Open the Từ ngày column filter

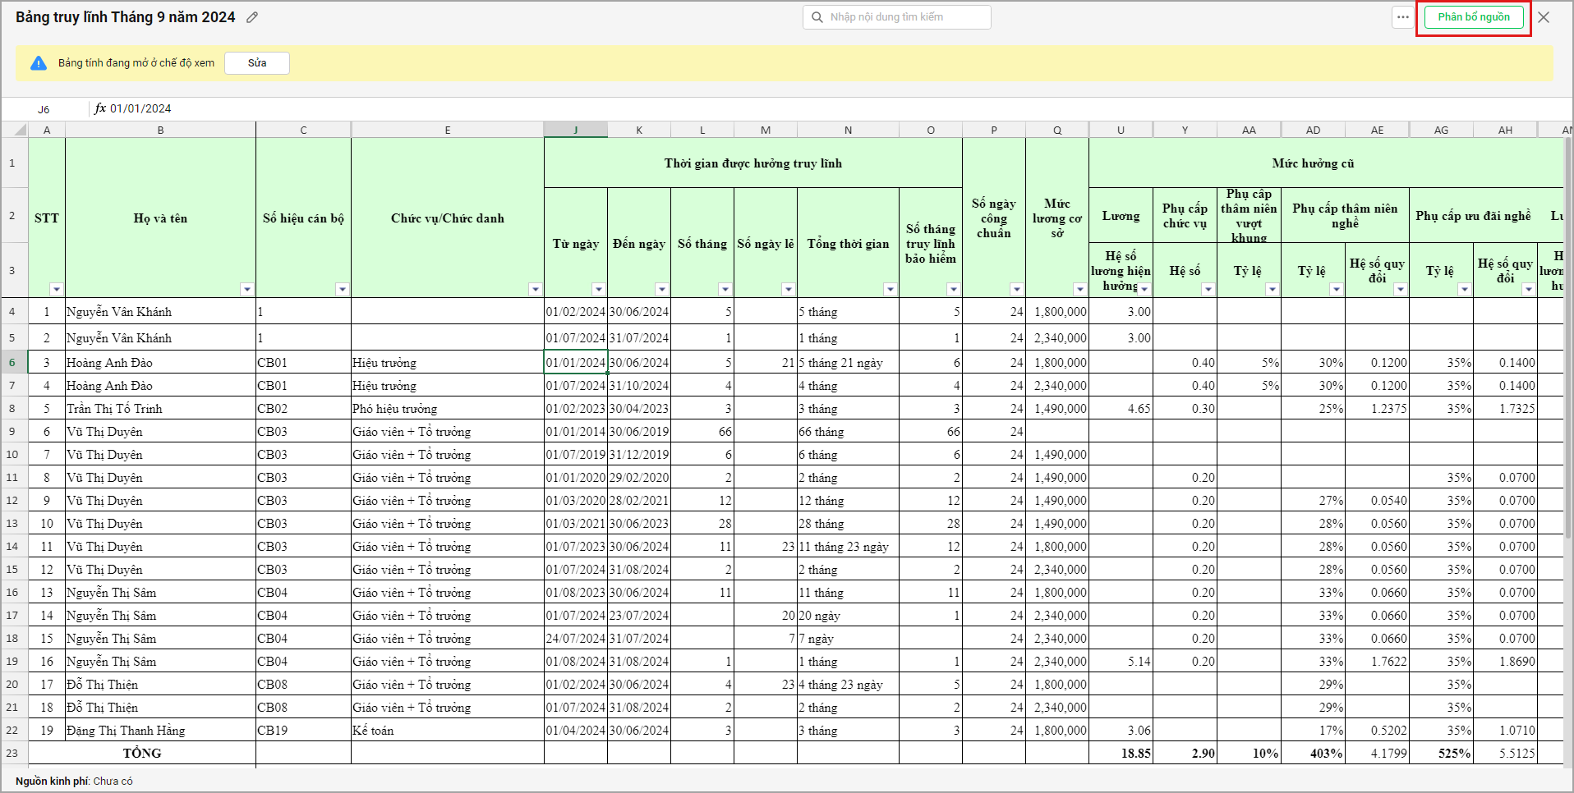tap(598, 289)
